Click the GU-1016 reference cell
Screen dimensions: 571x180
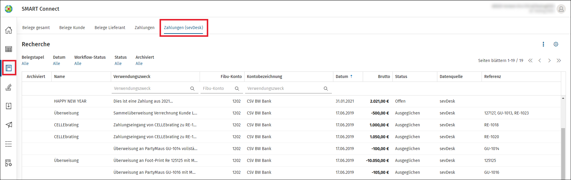point(492,172)
